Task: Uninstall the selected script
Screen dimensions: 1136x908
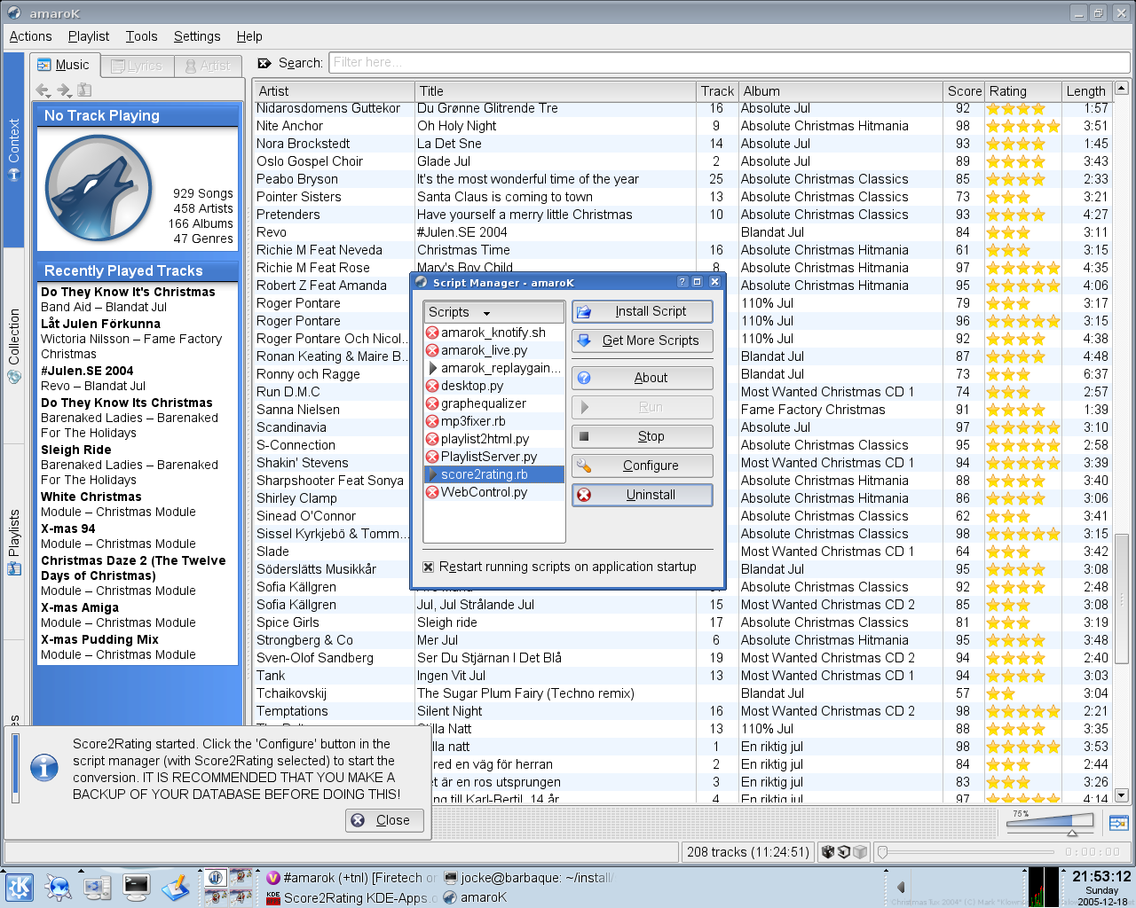Action: tap(642, 495)
